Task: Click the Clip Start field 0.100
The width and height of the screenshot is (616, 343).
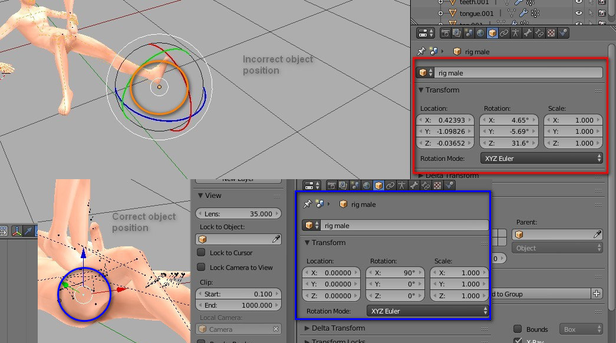Action: pos(239,294)
